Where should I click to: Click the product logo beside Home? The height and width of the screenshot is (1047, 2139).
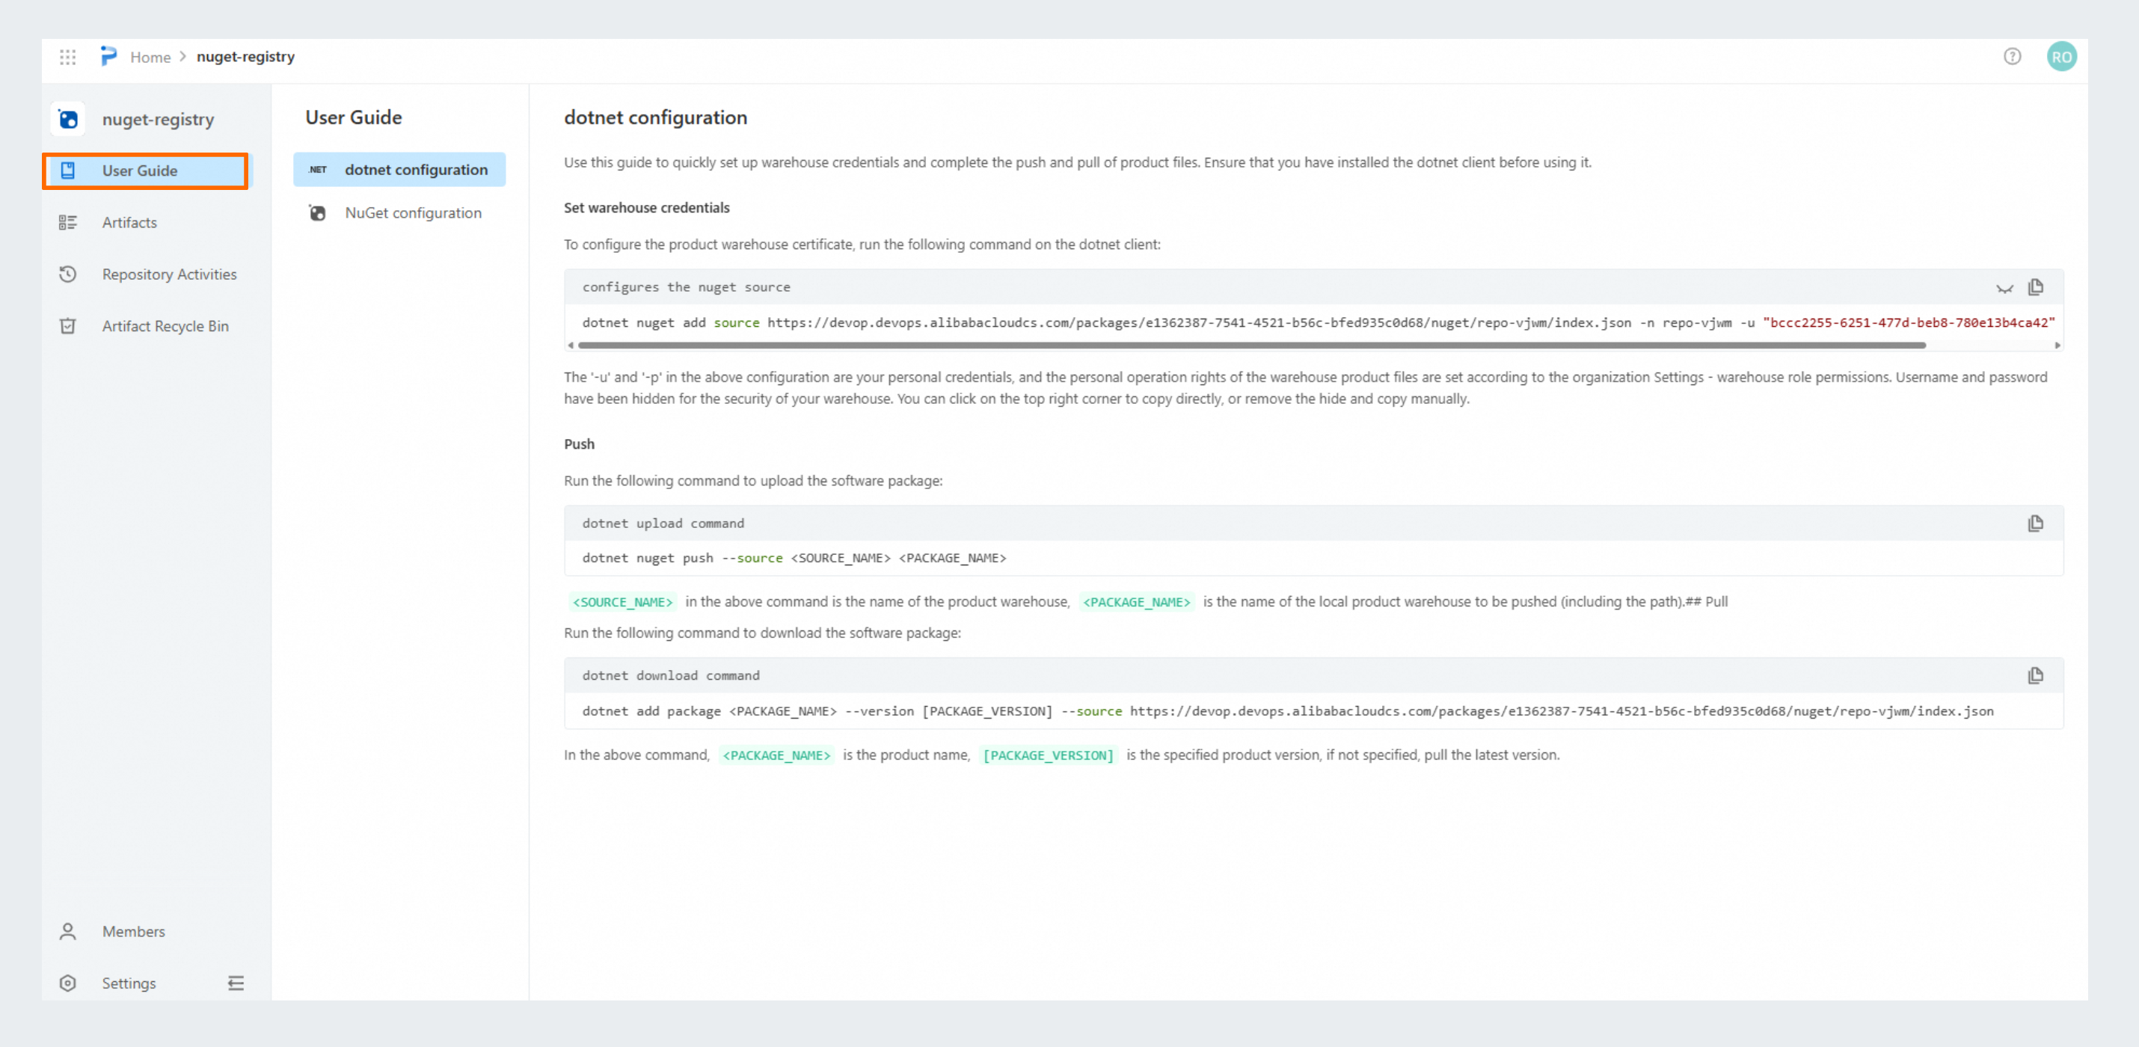coord(108,56)
